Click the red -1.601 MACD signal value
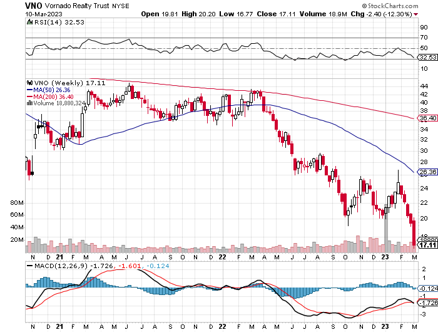This screenshot has height=332, width=438. pos(130,266)
